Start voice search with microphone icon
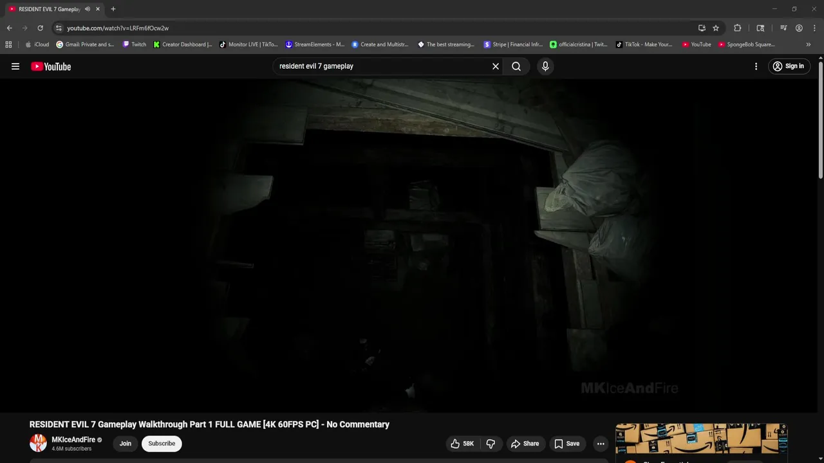 coord(545,66)
